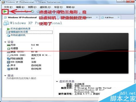136x102 pixels.
Task: Open the 虚拟机 (VM) menu
Action: (45, 7)
